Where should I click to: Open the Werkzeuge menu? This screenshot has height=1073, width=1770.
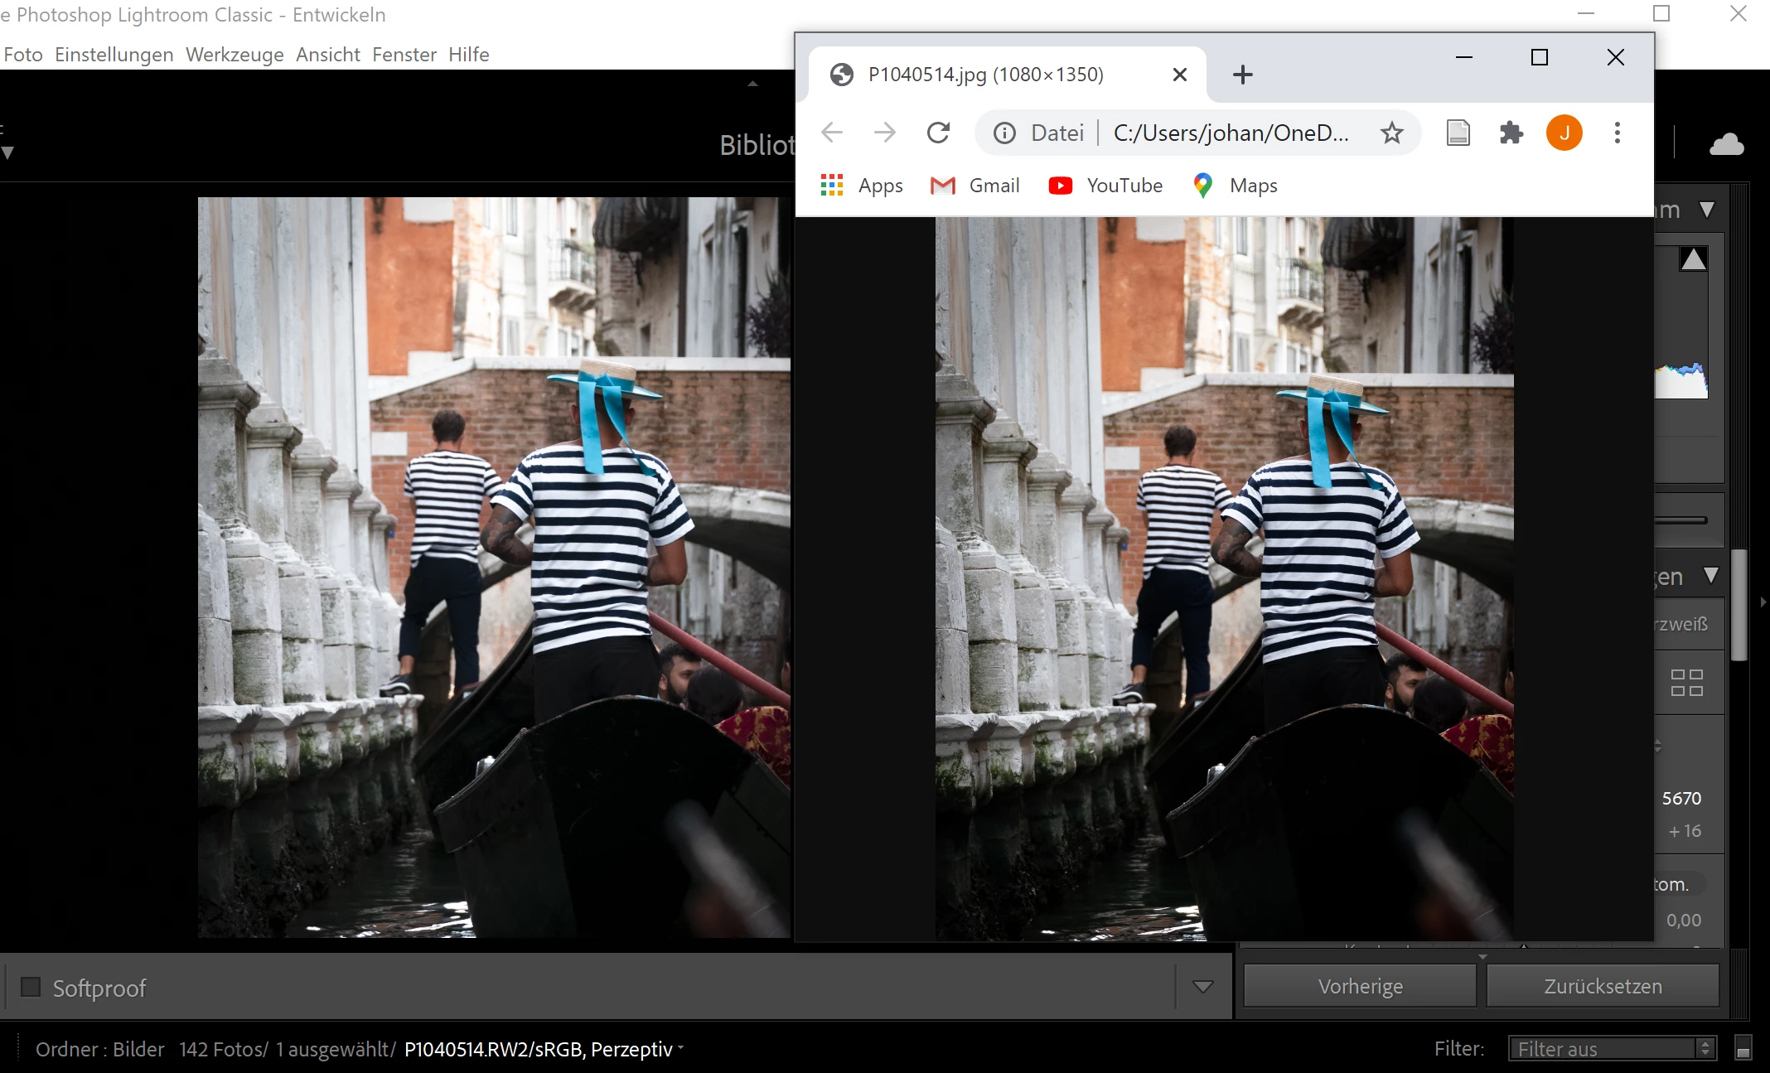coord(235,55)
